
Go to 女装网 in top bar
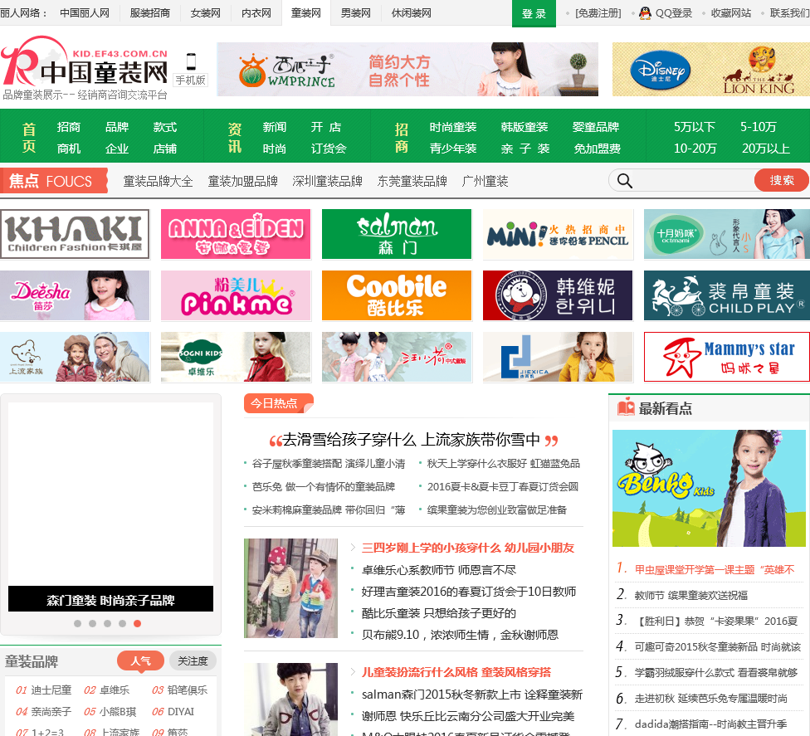206,13
